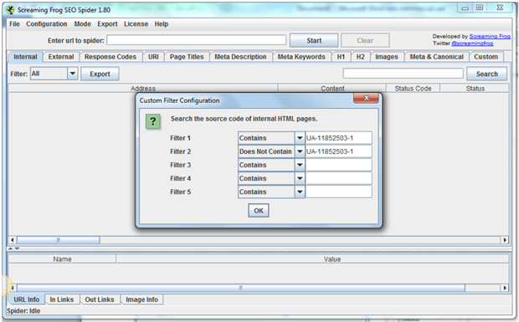Image resolution: width=519 pixels, height=322 pixels.
Task: Switch to the URI tab
Action: click(153, 57)
